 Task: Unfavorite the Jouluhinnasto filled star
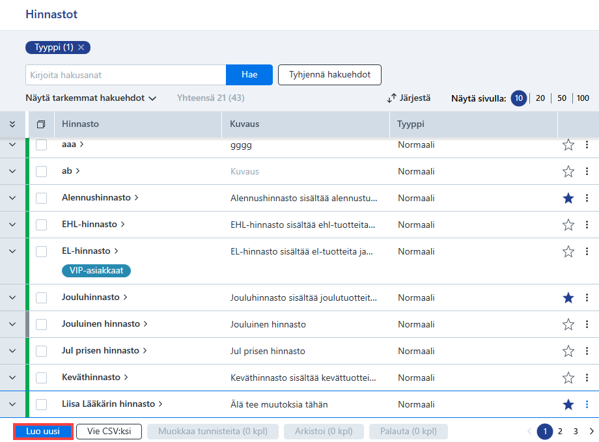[x=568, y=297]
